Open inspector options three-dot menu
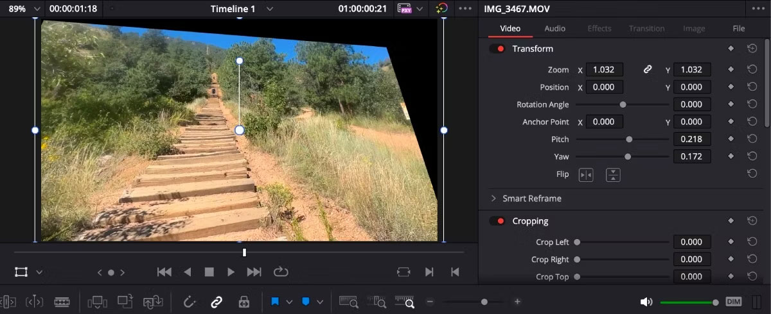This screenshot has width=771, height=314. [757, 9]
